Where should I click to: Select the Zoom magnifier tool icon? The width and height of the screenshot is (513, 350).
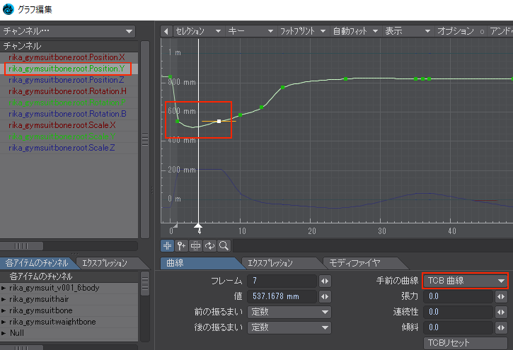tap(224, 246)
